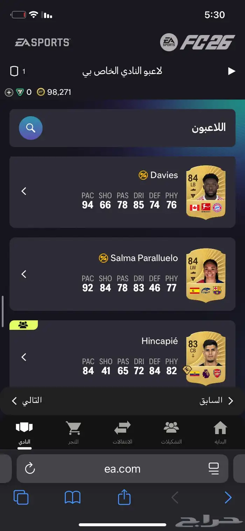Go to the Transfers arrows tab
This screenshot has width=245, height=531.
[x=122, y=433]
